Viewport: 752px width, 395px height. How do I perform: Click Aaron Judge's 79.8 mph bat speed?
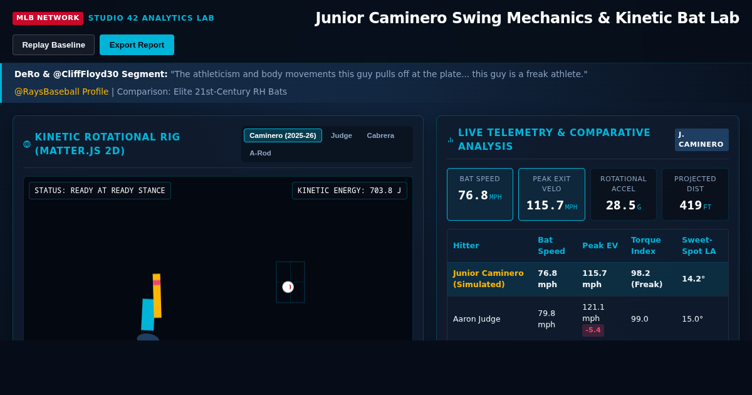(546, 319)
